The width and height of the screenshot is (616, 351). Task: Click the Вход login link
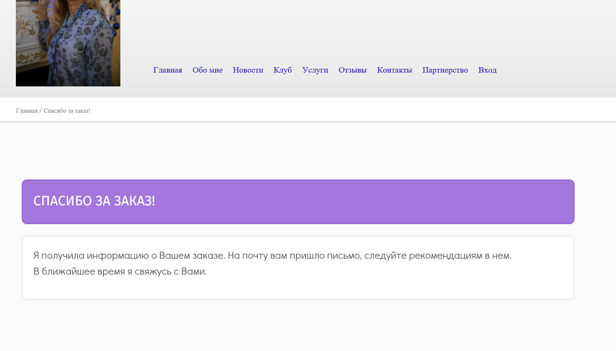coord(487,70)
